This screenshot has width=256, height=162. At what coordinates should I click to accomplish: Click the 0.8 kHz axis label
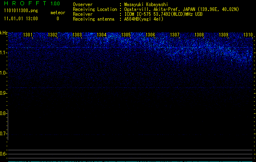tap(3, 113)
